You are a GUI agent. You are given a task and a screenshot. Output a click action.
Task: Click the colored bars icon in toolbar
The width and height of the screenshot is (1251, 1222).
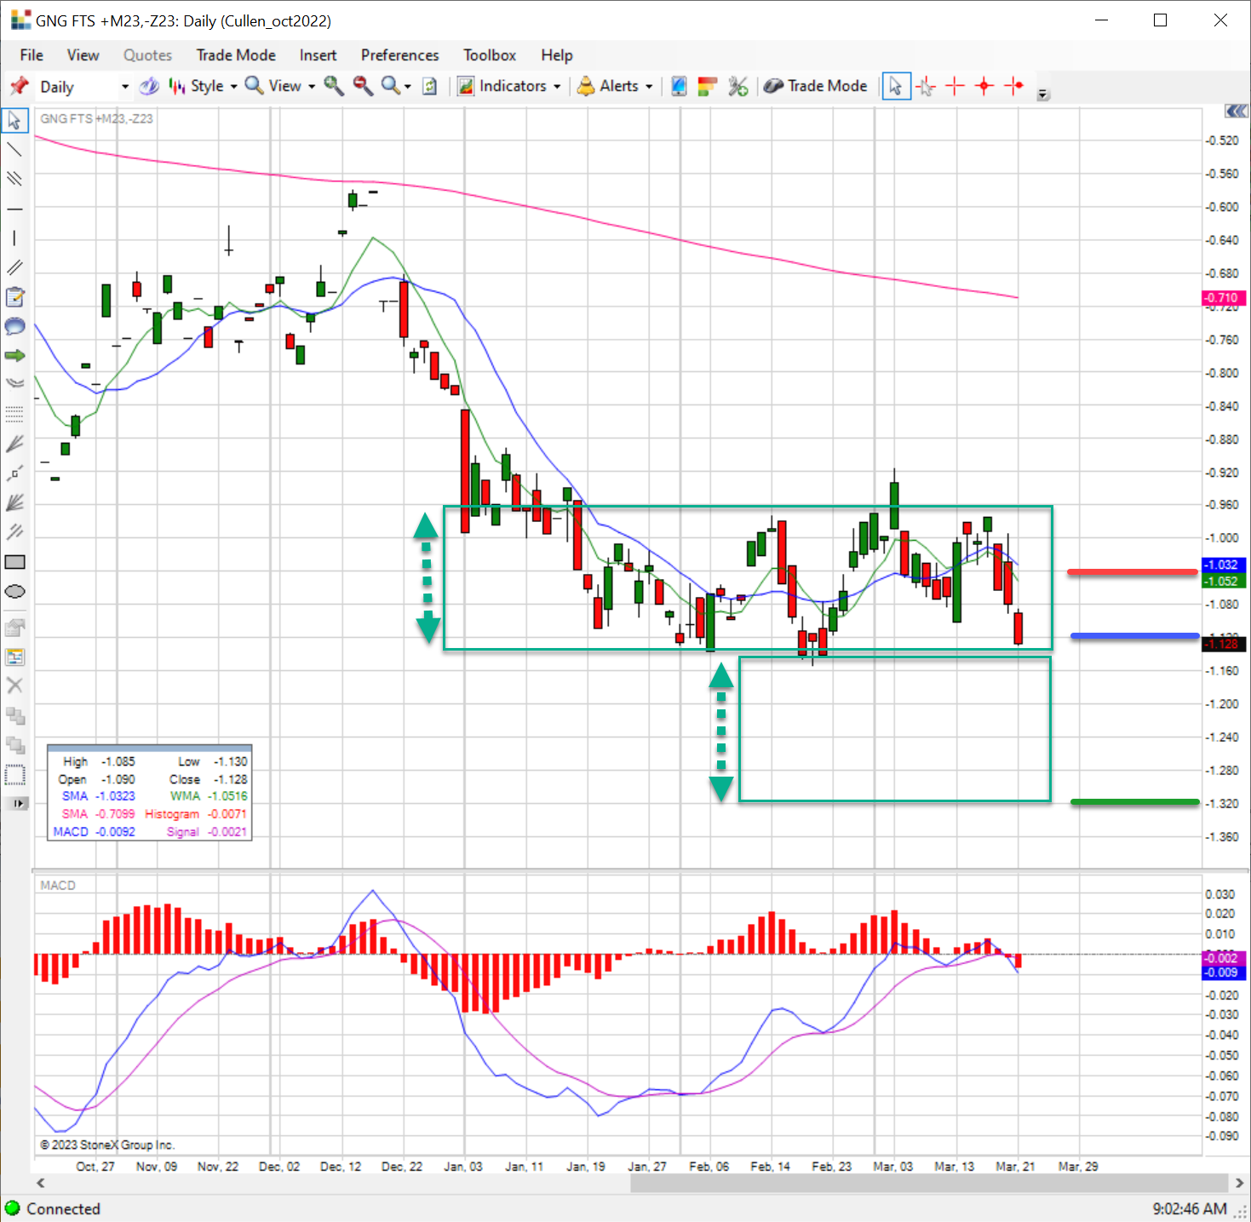[x=707, y=86]
